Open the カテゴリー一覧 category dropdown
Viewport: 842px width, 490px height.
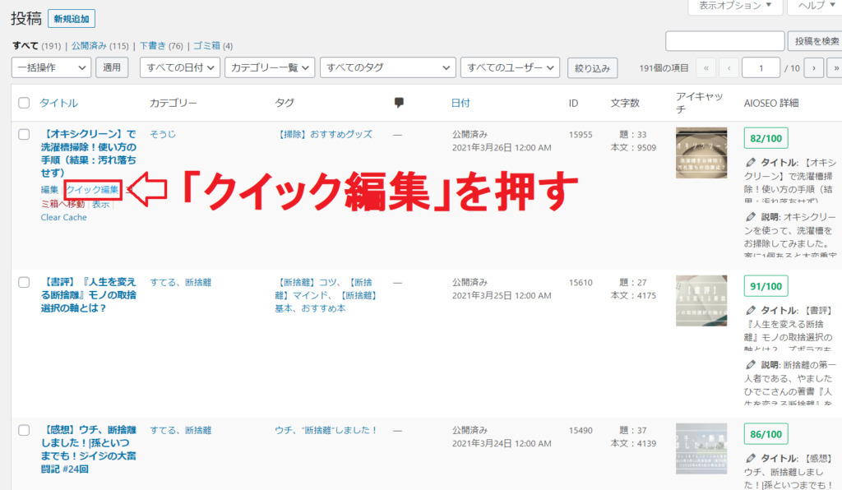270,67
